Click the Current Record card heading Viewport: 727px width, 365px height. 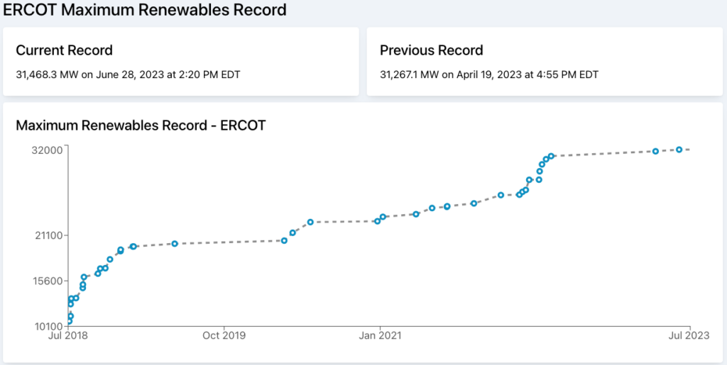pos(64,50)
